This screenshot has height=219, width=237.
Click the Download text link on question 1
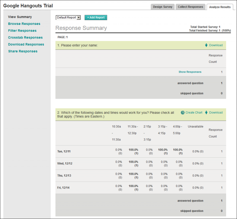tap(216, 45)
